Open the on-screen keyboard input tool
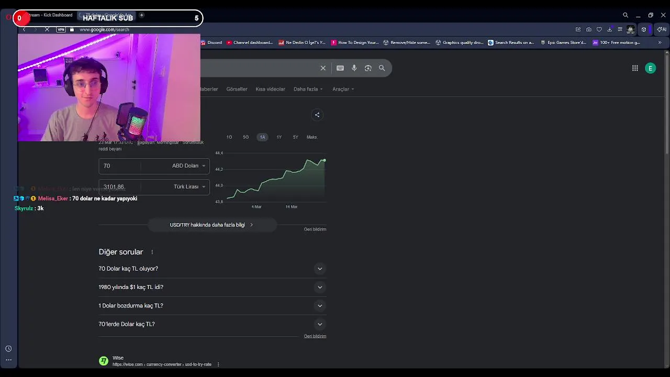670x377 pixels. click(340, 68)
